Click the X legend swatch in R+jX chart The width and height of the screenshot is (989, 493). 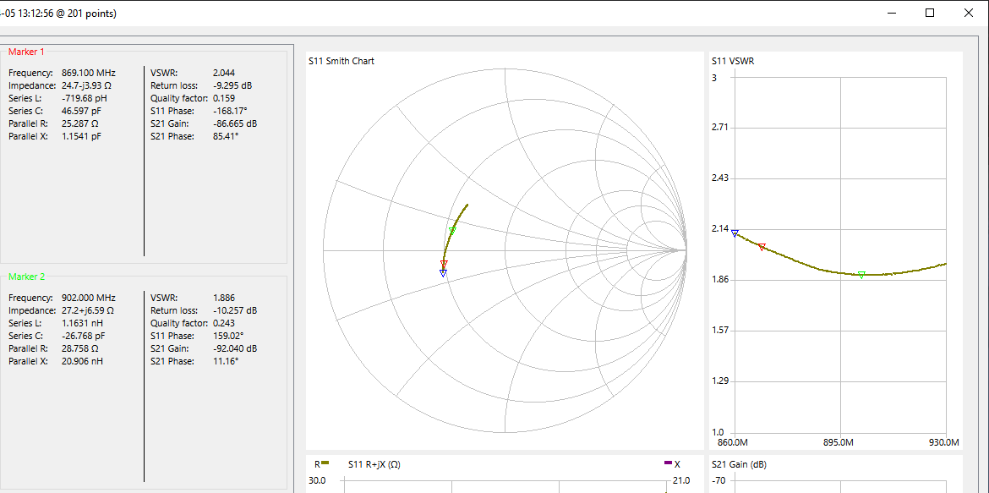click(668, 463)
